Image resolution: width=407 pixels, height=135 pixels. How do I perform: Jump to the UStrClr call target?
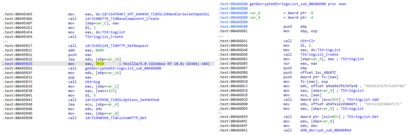pos(309,41)
